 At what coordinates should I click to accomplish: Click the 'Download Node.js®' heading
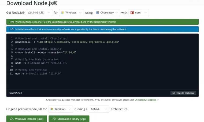click(x=32, y=3)
